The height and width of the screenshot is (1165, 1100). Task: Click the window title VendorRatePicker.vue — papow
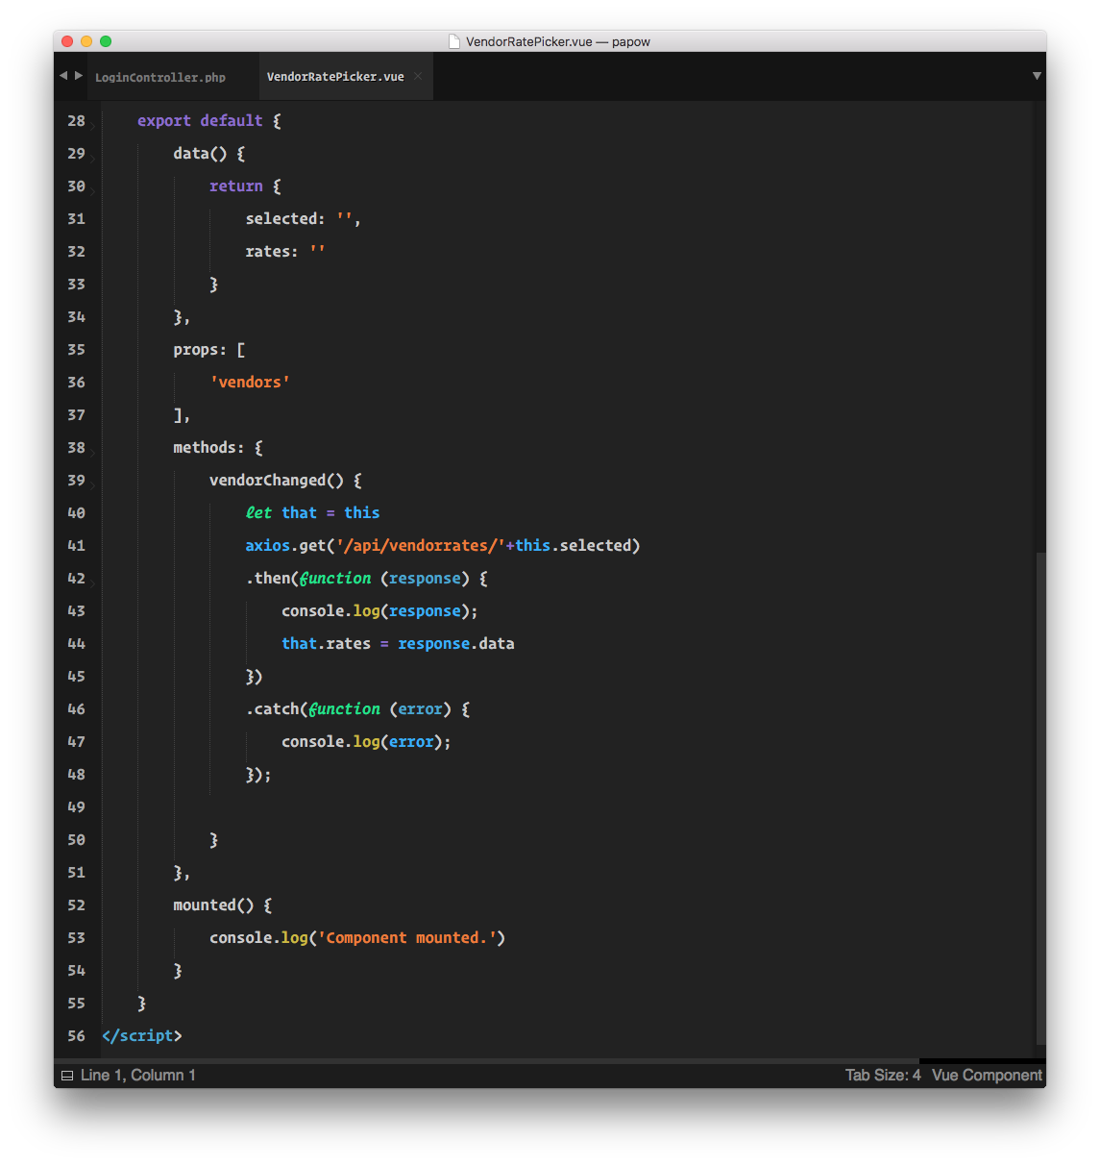pyautogui.click(x=558, y=41)
